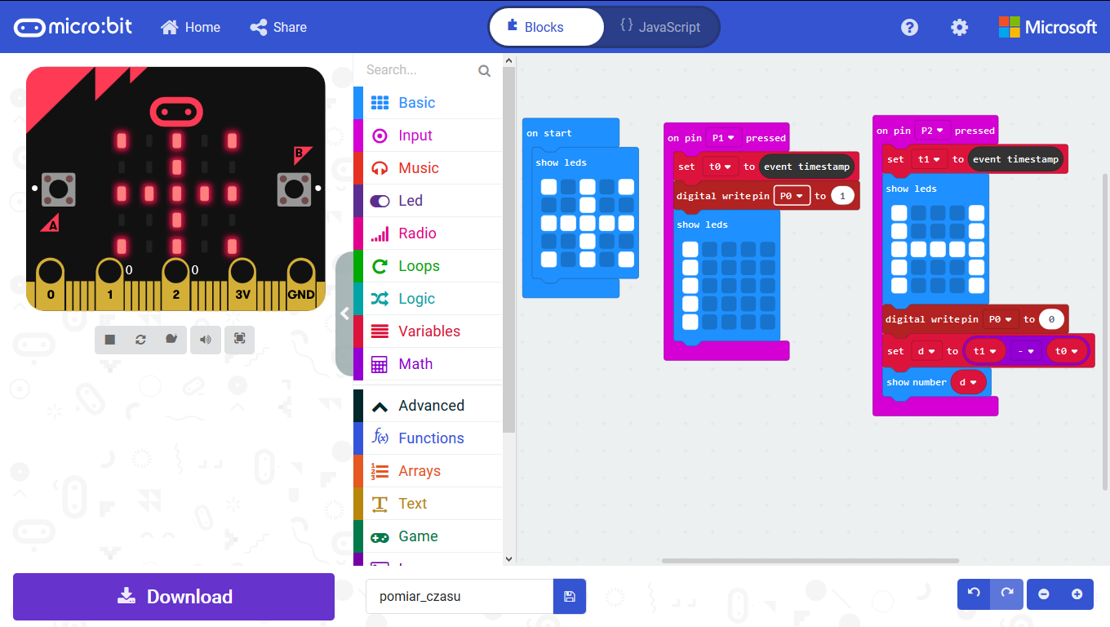Touch simulator pin 0
Image resolution: width=1110 pixels, height=627 pixels.
(51, 284)
